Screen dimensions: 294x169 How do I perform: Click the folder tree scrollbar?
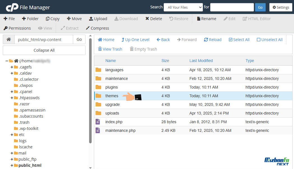click(90, 91)
